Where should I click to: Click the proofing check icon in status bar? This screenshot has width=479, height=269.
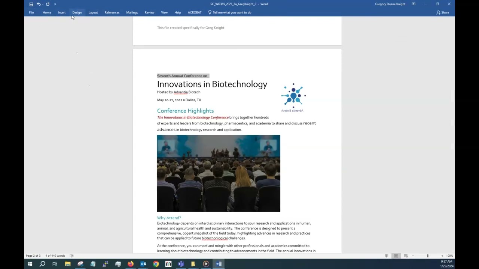[71, 256]
